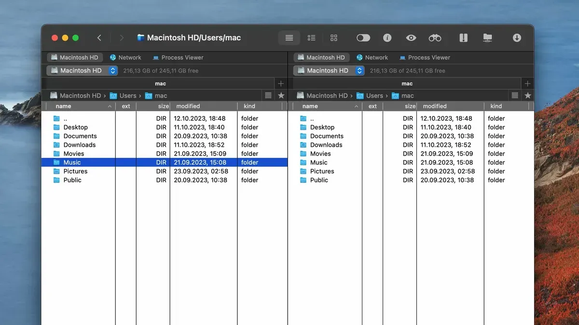Toggle the hidden files switch
579x325 pixels.
point(363,38)
